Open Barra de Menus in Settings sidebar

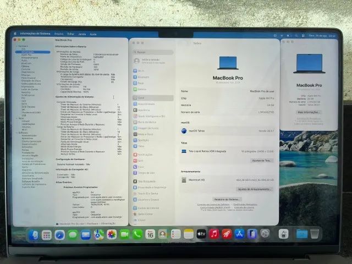coord(153,122)
